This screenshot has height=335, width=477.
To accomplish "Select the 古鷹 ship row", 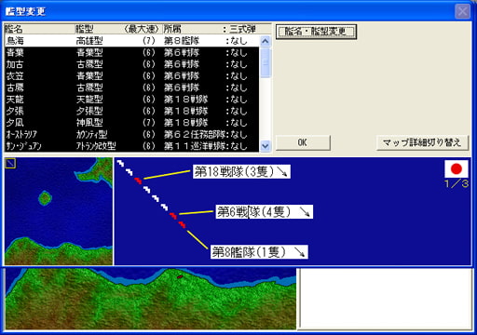I will (131, 87).
